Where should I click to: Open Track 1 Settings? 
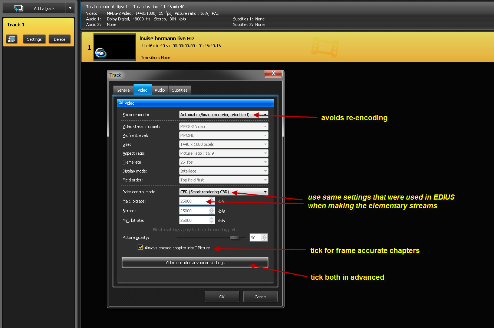[x=34, y=39]
